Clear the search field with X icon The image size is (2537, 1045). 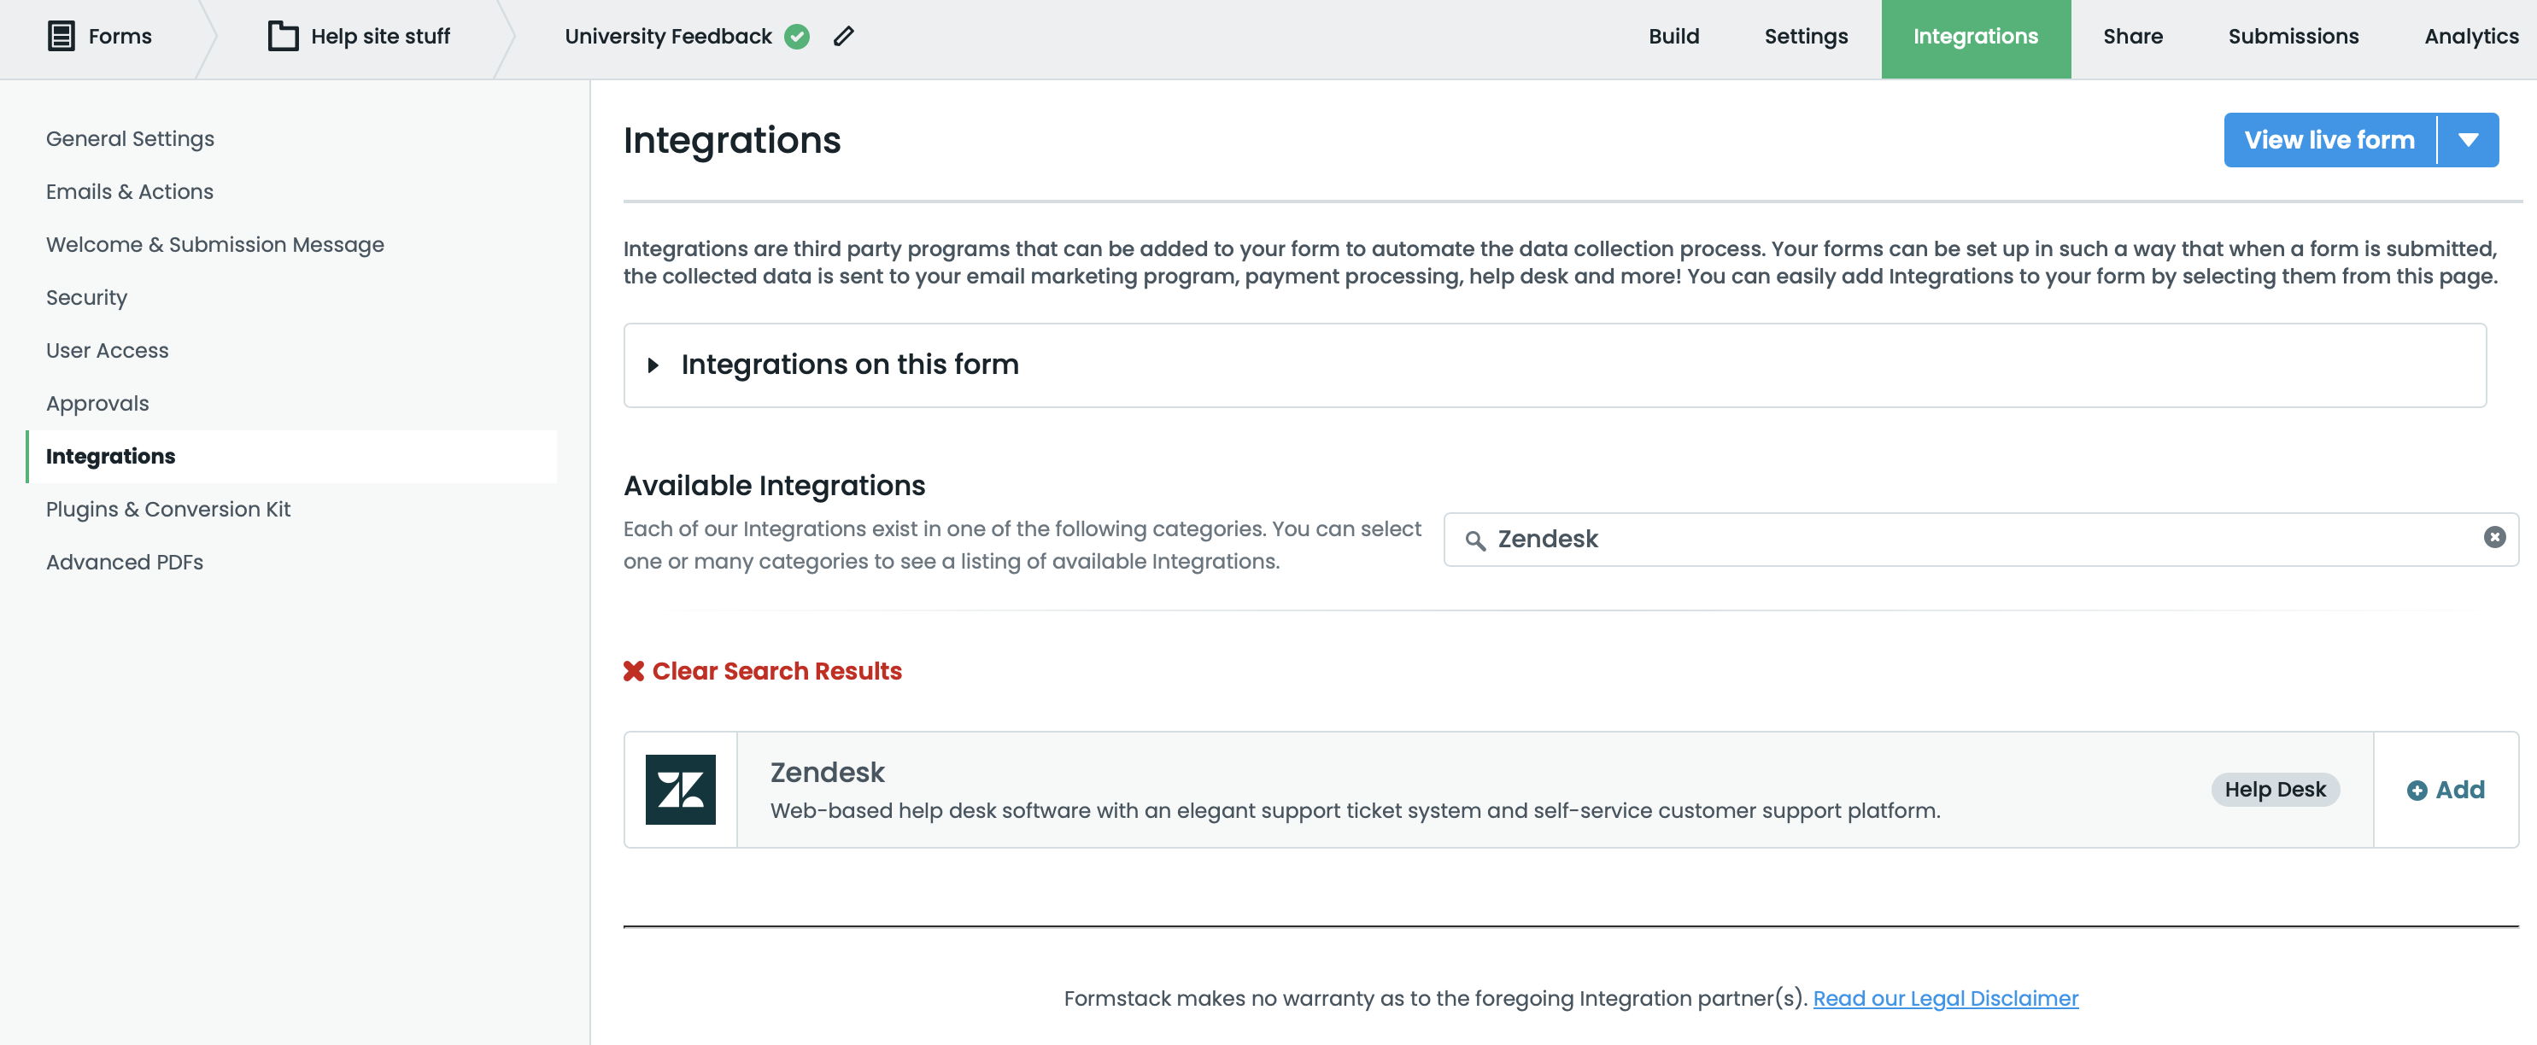pos(2493,537)
